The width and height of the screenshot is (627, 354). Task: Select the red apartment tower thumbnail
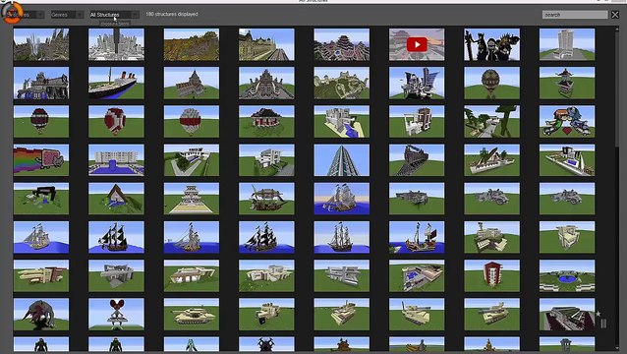[491, 275]
